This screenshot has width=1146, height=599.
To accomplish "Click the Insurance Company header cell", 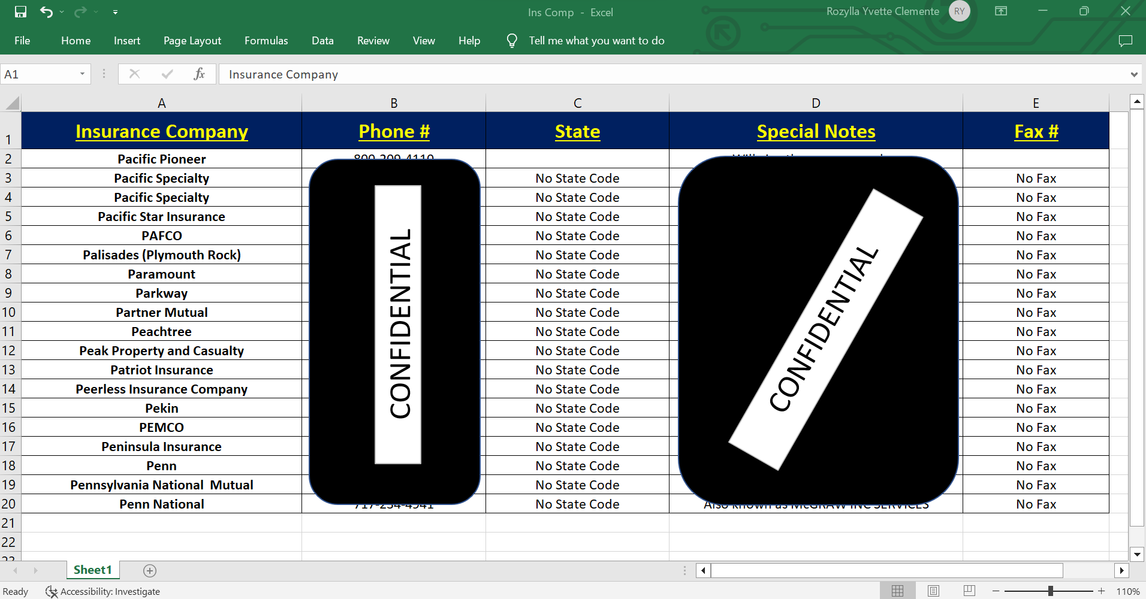I will (162, 131).
